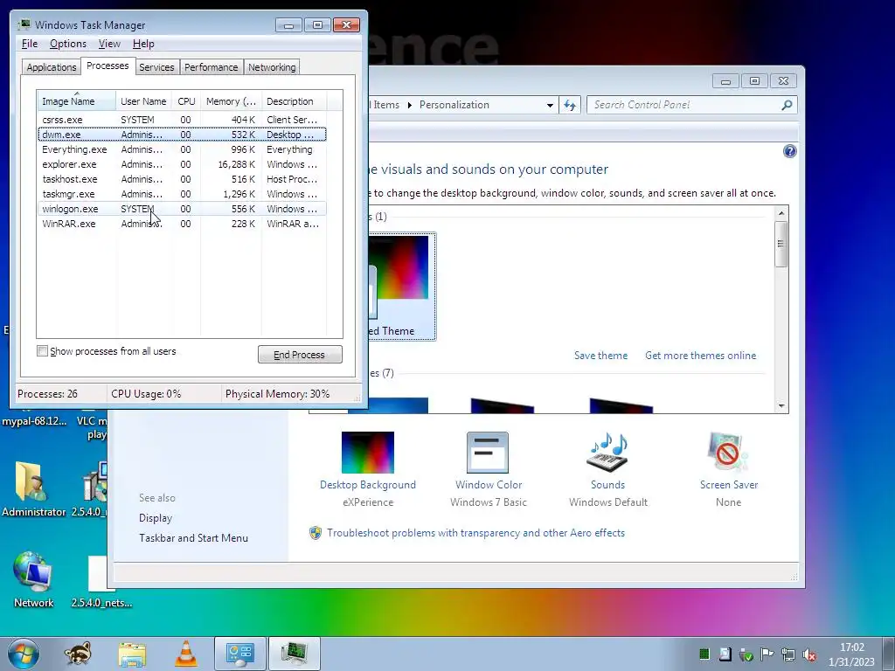Click the muted volume tray icon
Screen dimensions: 895x671
point(808,654)
